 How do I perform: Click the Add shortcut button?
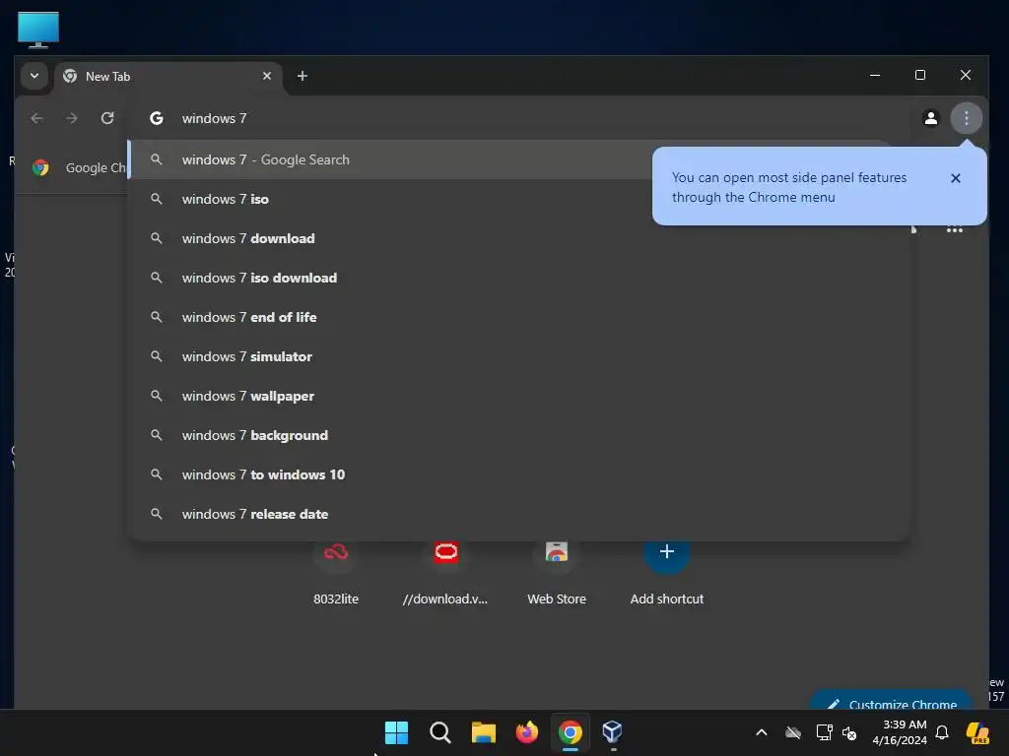pyautogui.click(x=667, y=572)
